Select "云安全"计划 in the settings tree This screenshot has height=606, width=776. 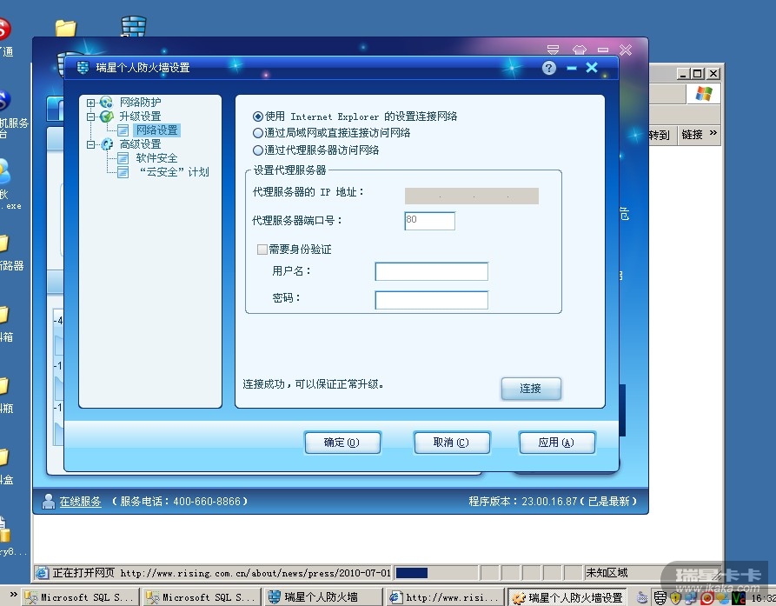click(174, 172)
